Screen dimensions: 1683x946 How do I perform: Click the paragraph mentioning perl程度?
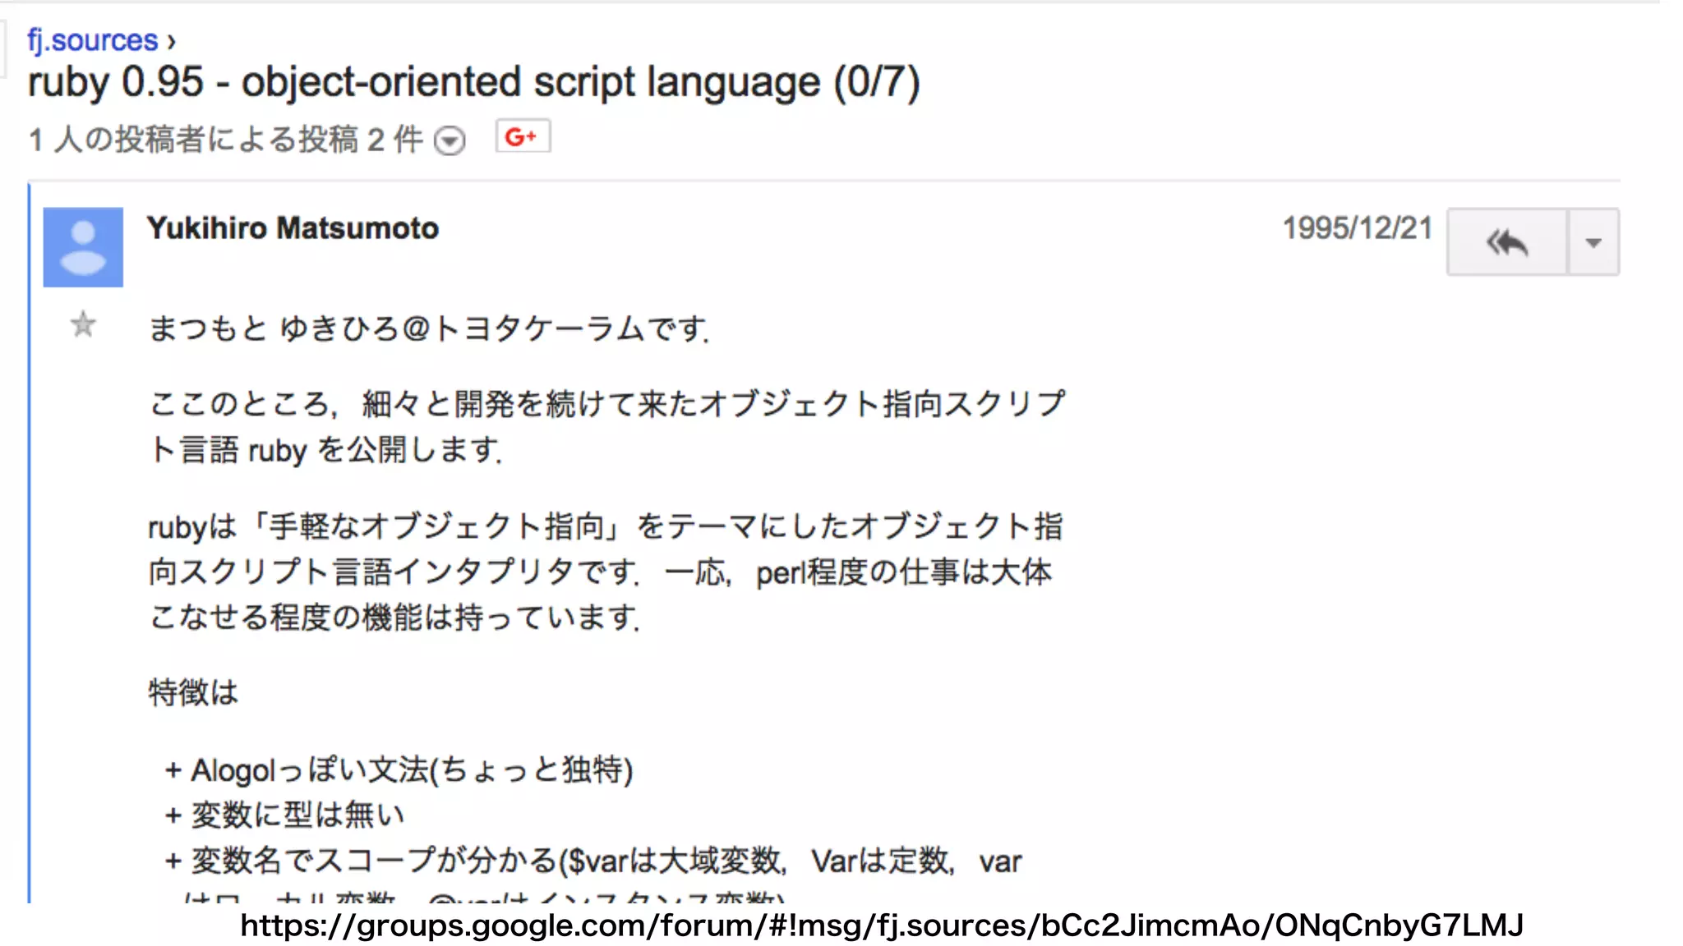click(x=605, y=572)
